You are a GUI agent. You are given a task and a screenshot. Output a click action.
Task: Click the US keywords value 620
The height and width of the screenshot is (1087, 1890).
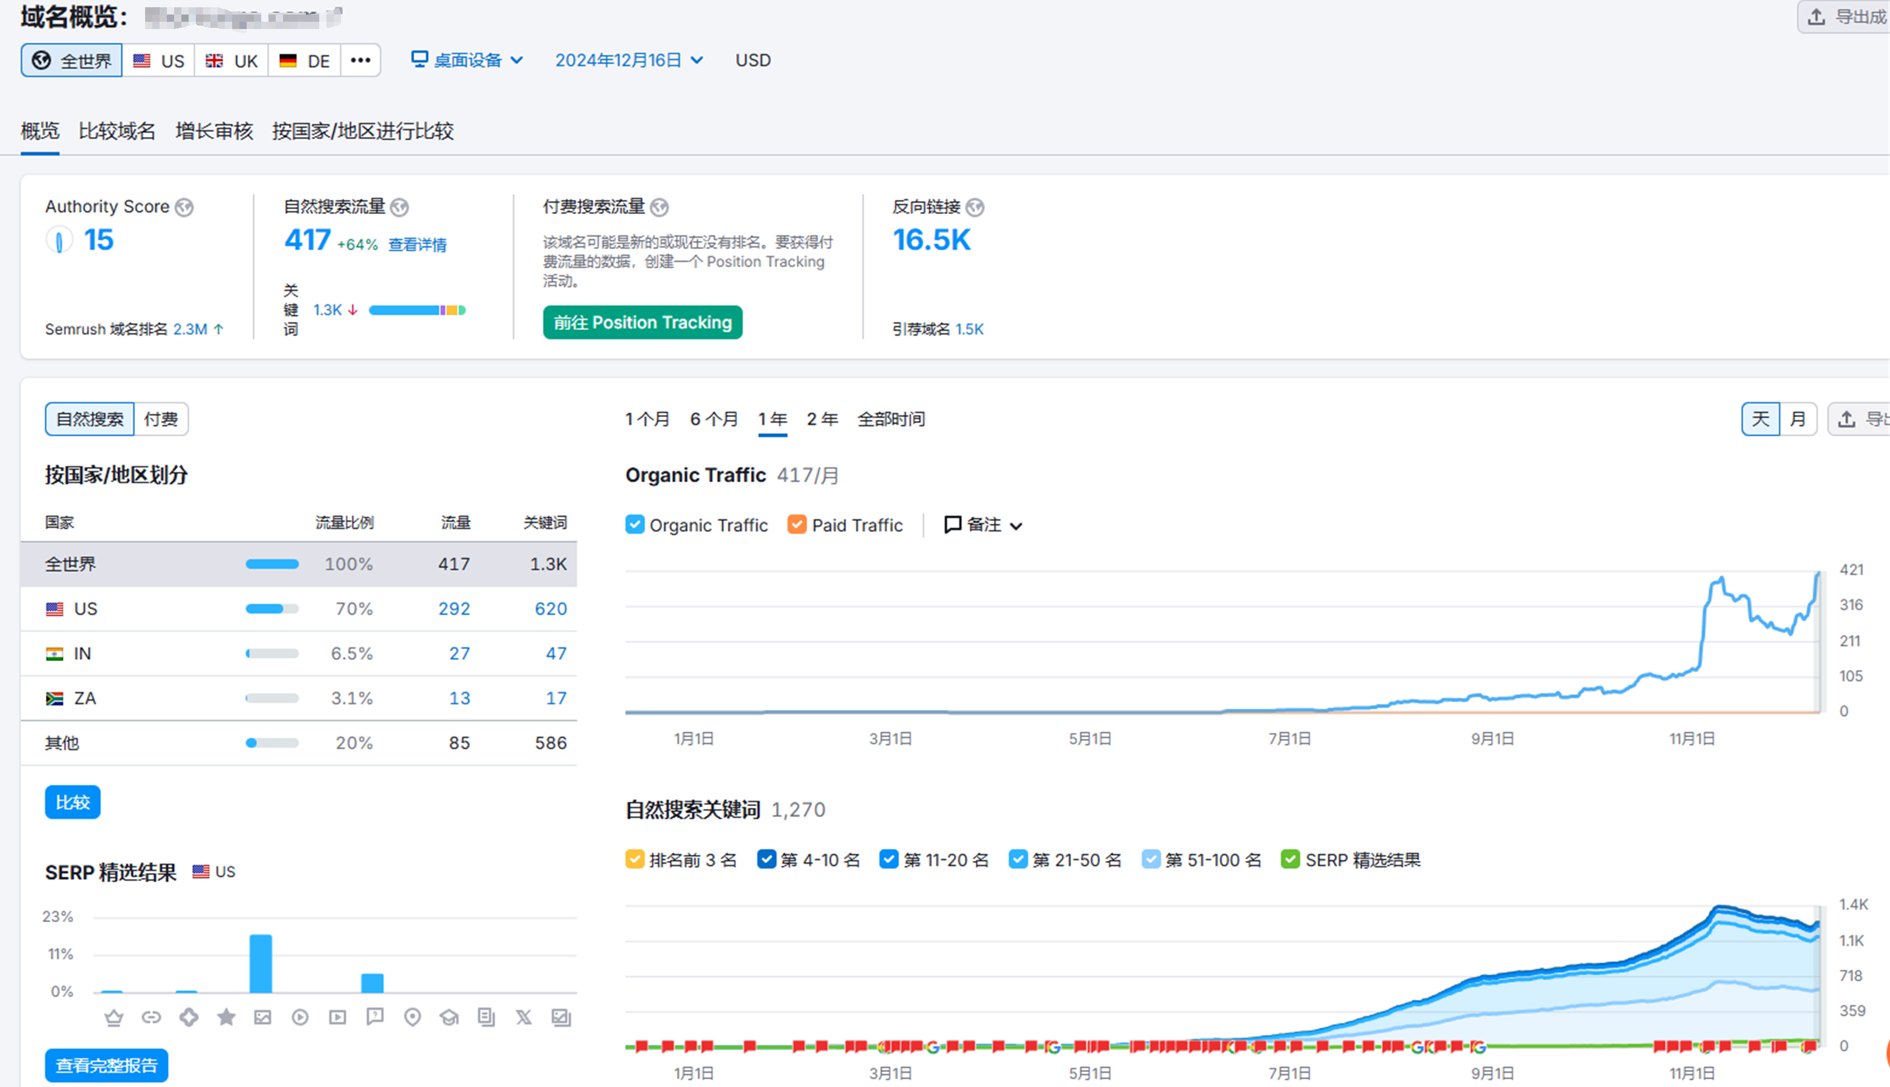coord(551,609)
